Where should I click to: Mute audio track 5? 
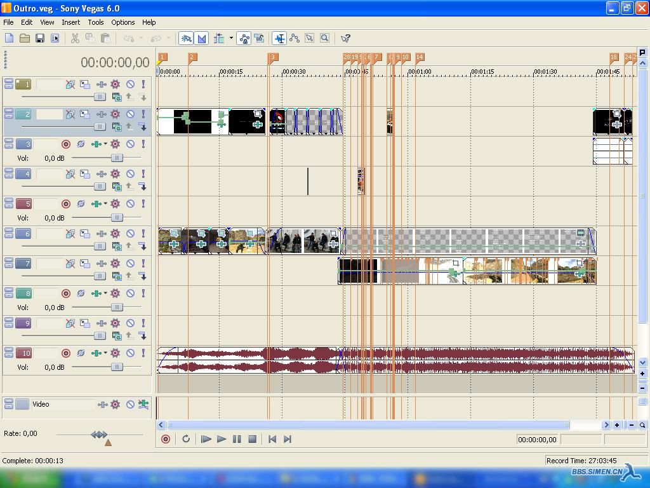[x=130, y=204]
